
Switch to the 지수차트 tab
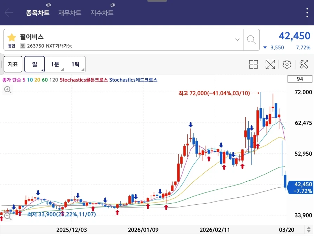pos(102,13)
